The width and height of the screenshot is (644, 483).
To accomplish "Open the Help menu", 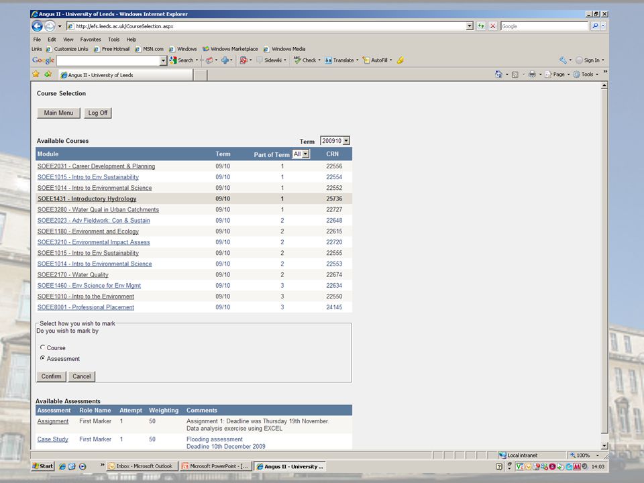I will click(131, 40).
